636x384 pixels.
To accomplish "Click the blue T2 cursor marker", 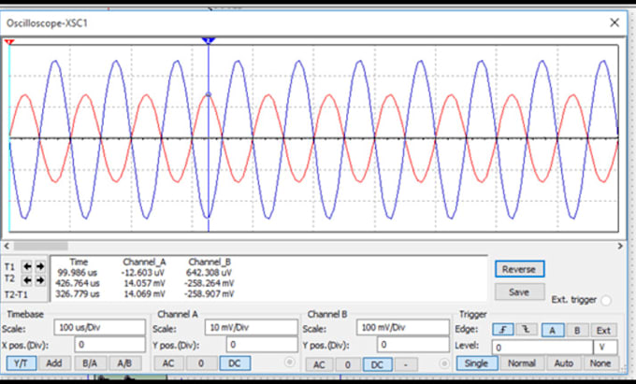I will 209,40.
